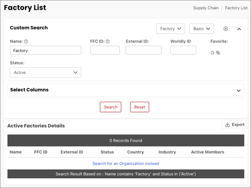
Task: Click the Reset button
Action: (139, 107)
